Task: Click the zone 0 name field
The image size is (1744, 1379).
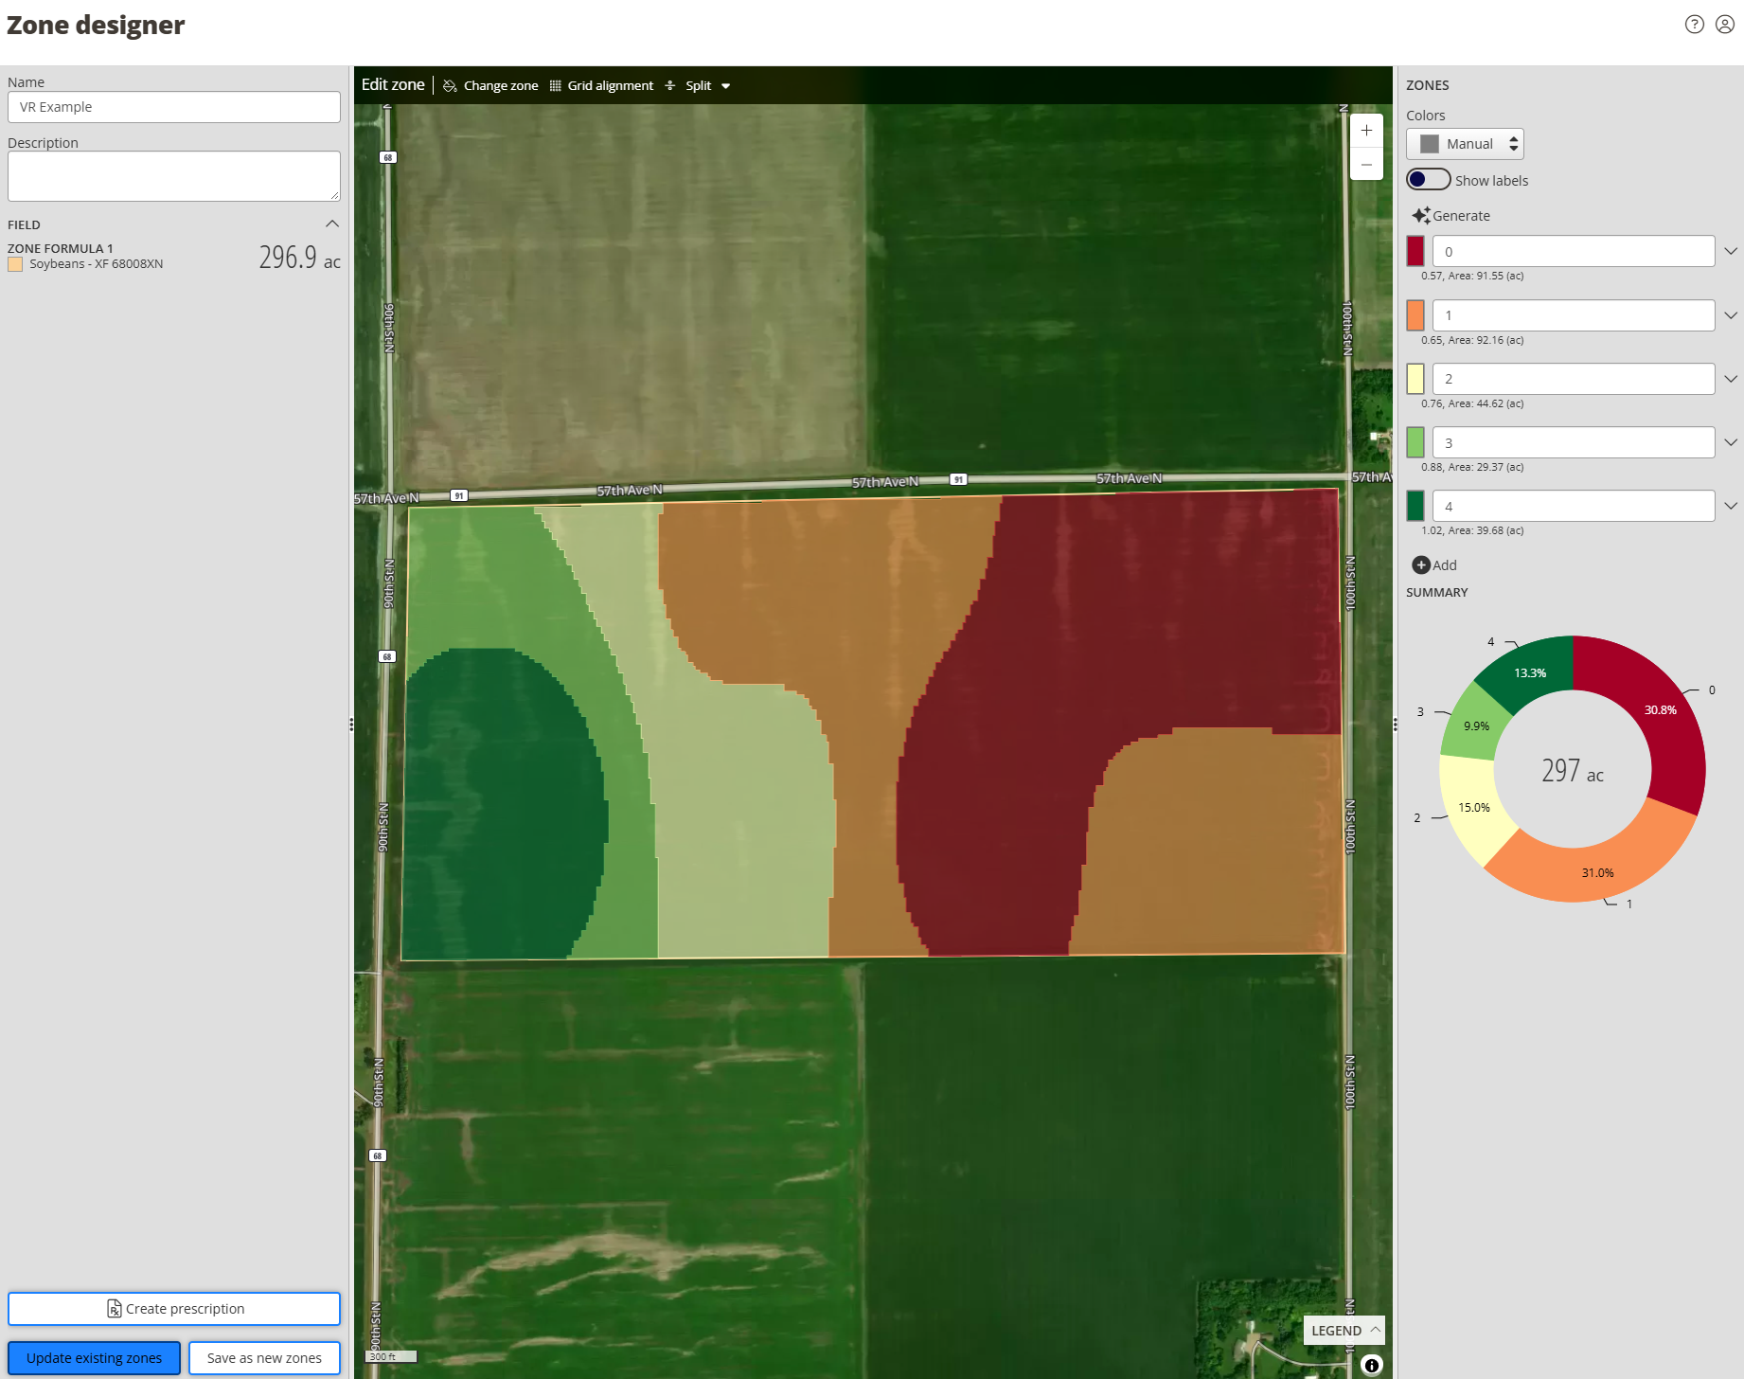Action: coord(1574,252)
